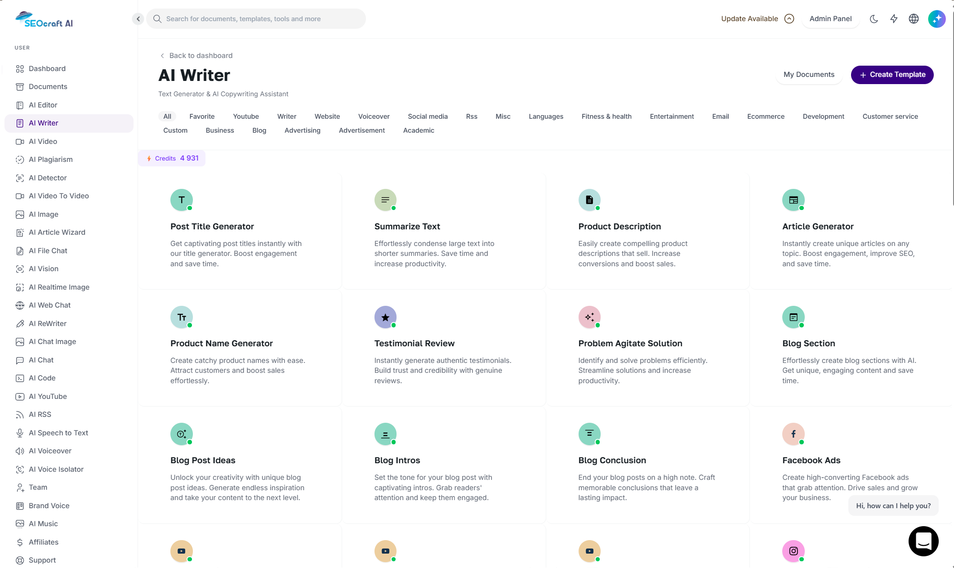This screenshot has height=568, width=954.
Task: Open the Instagram template icon
Action: click(x=793, y=551)
